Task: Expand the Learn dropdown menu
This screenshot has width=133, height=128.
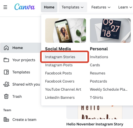Action: [x=125, y=7]
